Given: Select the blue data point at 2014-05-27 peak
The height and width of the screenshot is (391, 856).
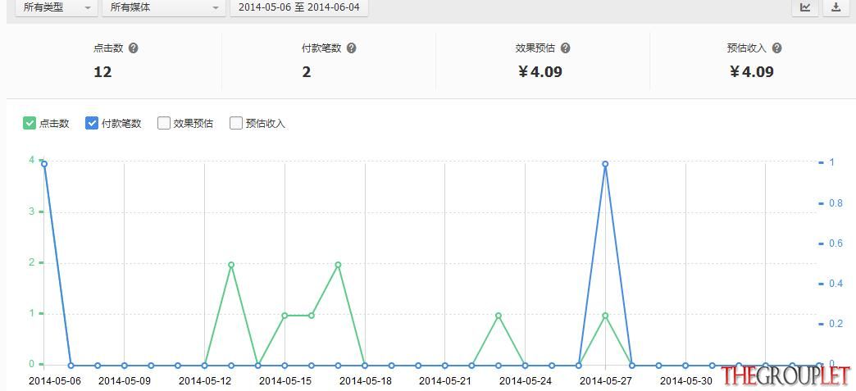Looking at the screenshot, I should coord(605,164).
